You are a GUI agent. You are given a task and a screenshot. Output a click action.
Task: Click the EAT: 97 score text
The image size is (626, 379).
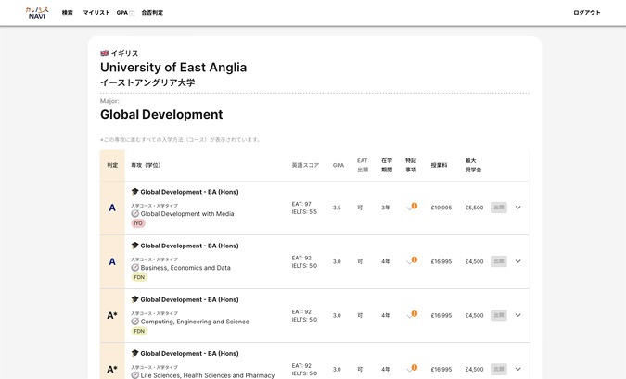tap(301, 204)
